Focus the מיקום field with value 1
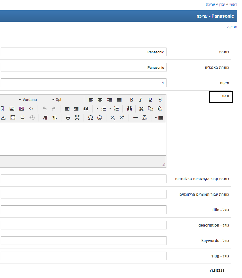The width and height of the screenshot is (242, 278). [83, 83]
